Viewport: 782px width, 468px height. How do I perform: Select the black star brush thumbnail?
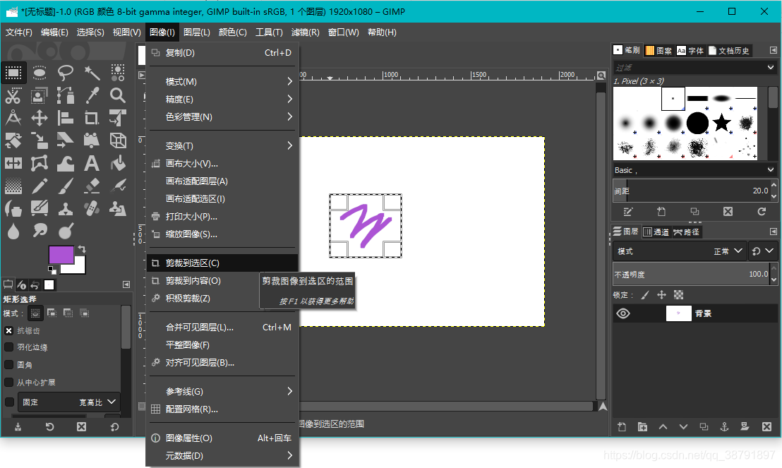[721, 122]
